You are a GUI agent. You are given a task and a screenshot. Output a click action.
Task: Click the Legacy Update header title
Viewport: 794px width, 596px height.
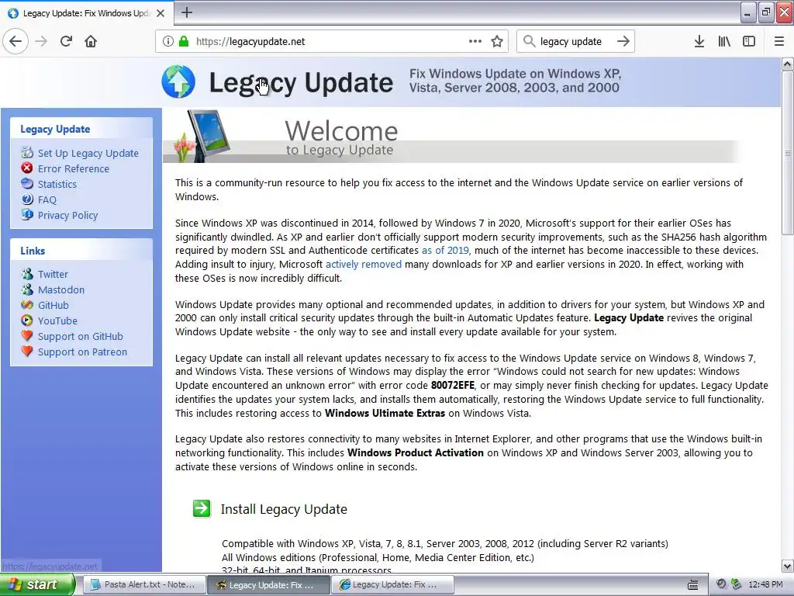point(301,82)
